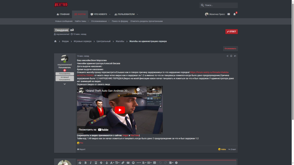Screen dimensions: 294x165
Task: Click Отметить разделы прочитанными
Action: 146,21
